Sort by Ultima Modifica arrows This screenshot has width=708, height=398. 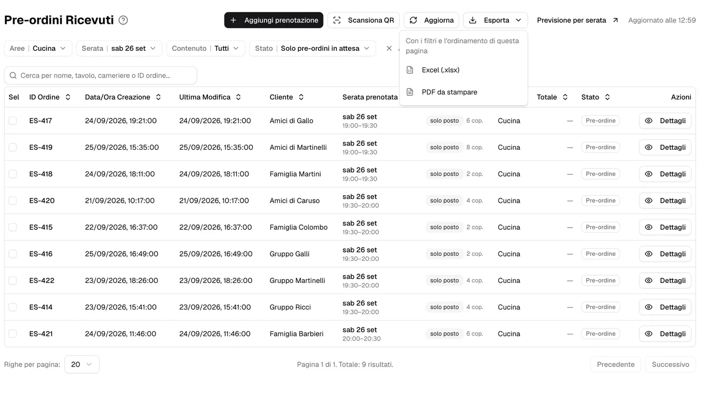pos(238,97)
